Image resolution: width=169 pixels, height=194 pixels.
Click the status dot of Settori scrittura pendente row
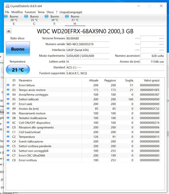8,146
